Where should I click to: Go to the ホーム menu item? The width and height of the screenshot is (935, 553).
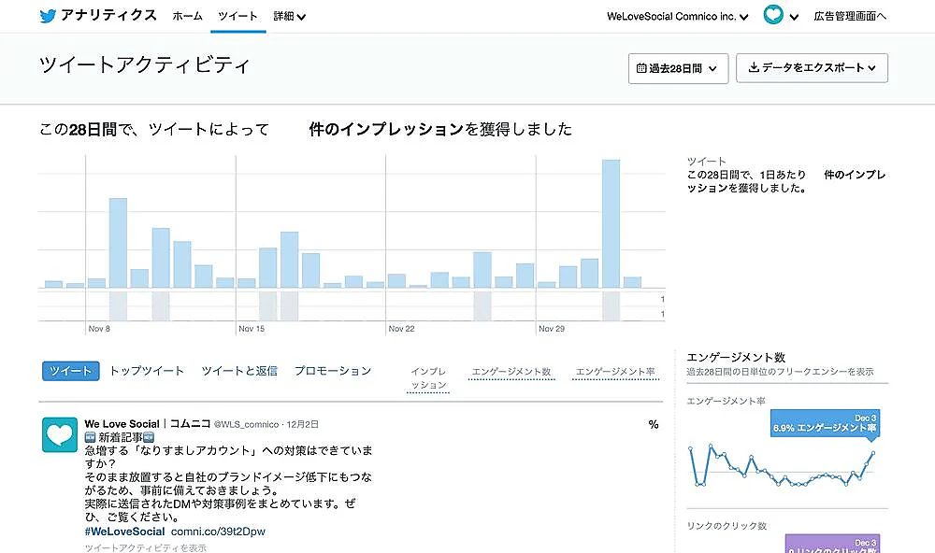(187, 16)
